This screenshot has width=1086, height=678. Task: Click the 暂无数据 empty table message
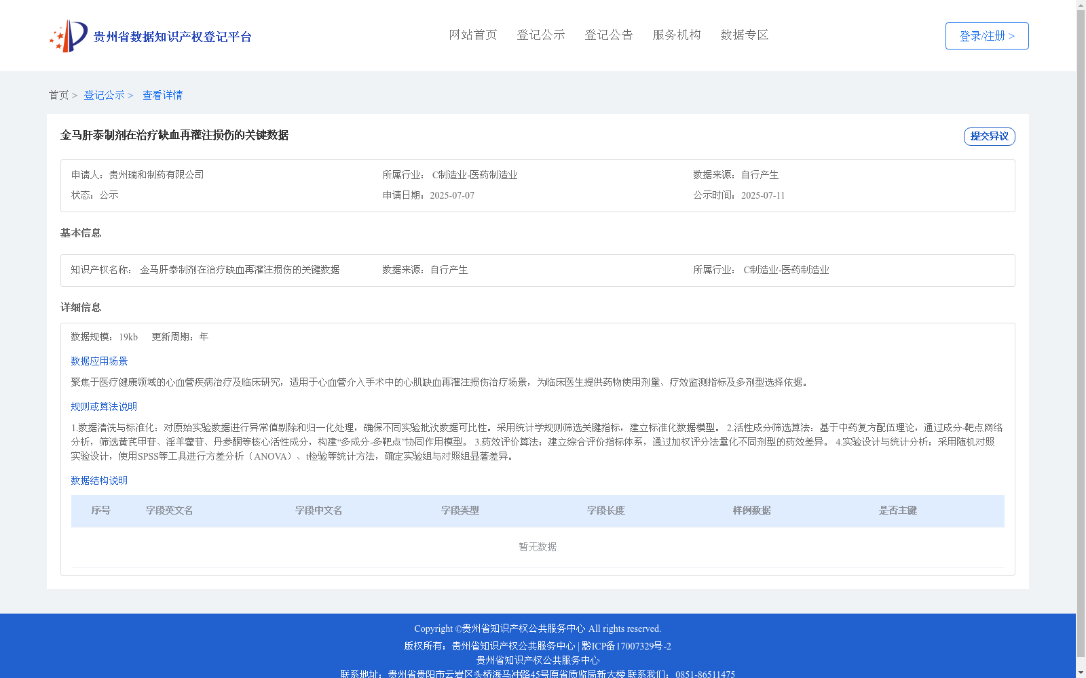pos(538,547)
